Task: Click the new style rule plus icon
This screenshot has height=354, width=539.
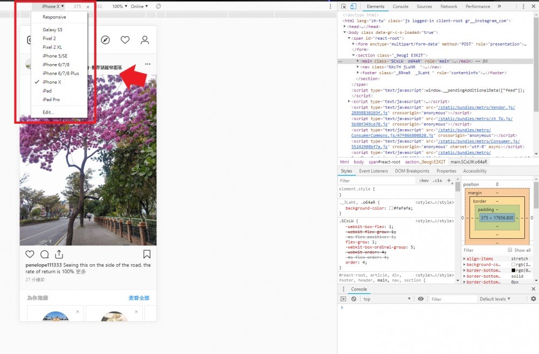Action: [x=448, y=180]
